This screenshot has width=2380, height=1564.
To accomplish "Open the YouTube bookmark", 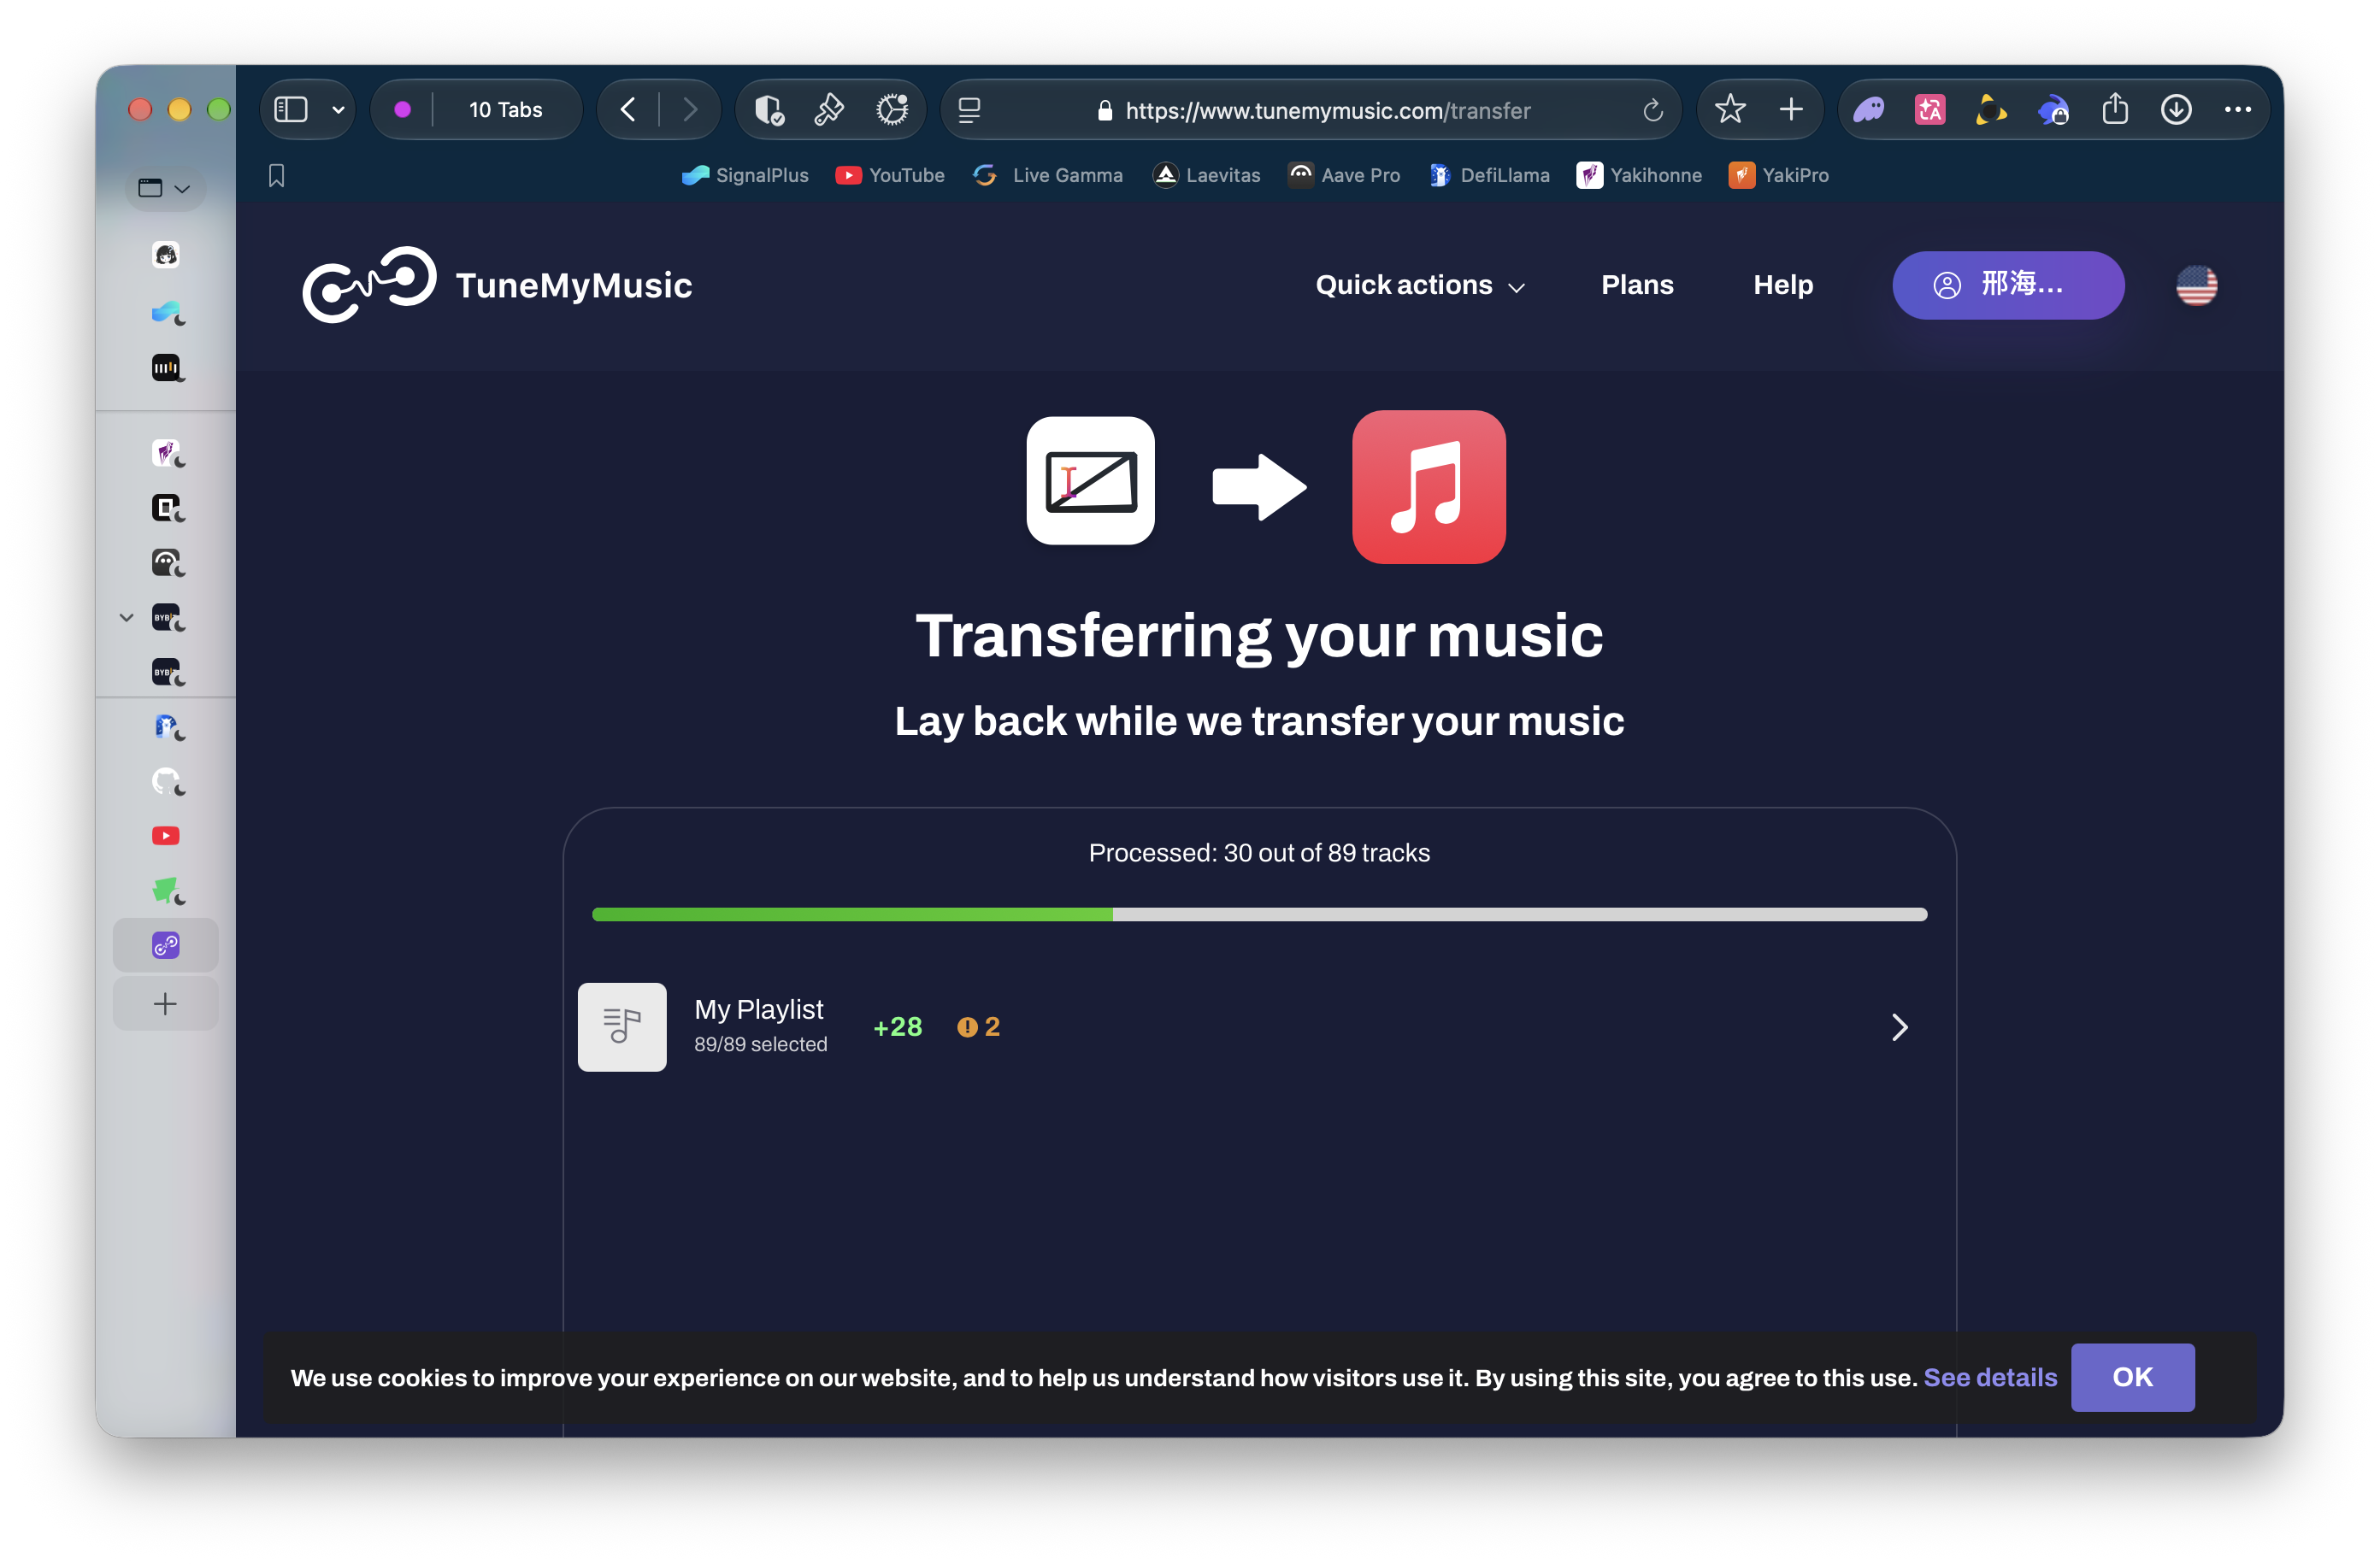I will (x=890, y=175).
